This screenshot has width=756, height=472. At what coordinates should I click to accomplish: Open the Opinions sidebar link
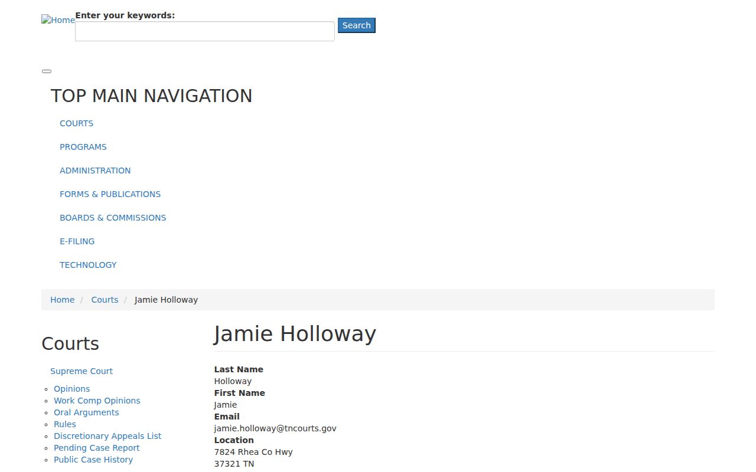pos(72,389)
